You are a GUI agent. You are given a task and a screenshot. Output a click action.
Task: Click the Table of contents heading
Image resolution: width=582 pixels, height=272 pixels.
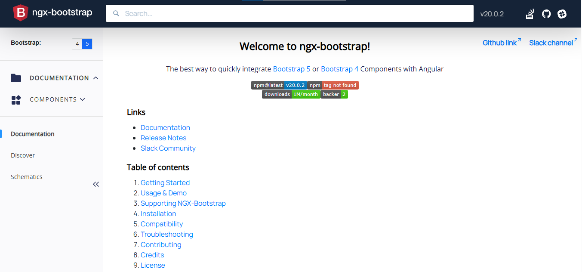[158, 167]
